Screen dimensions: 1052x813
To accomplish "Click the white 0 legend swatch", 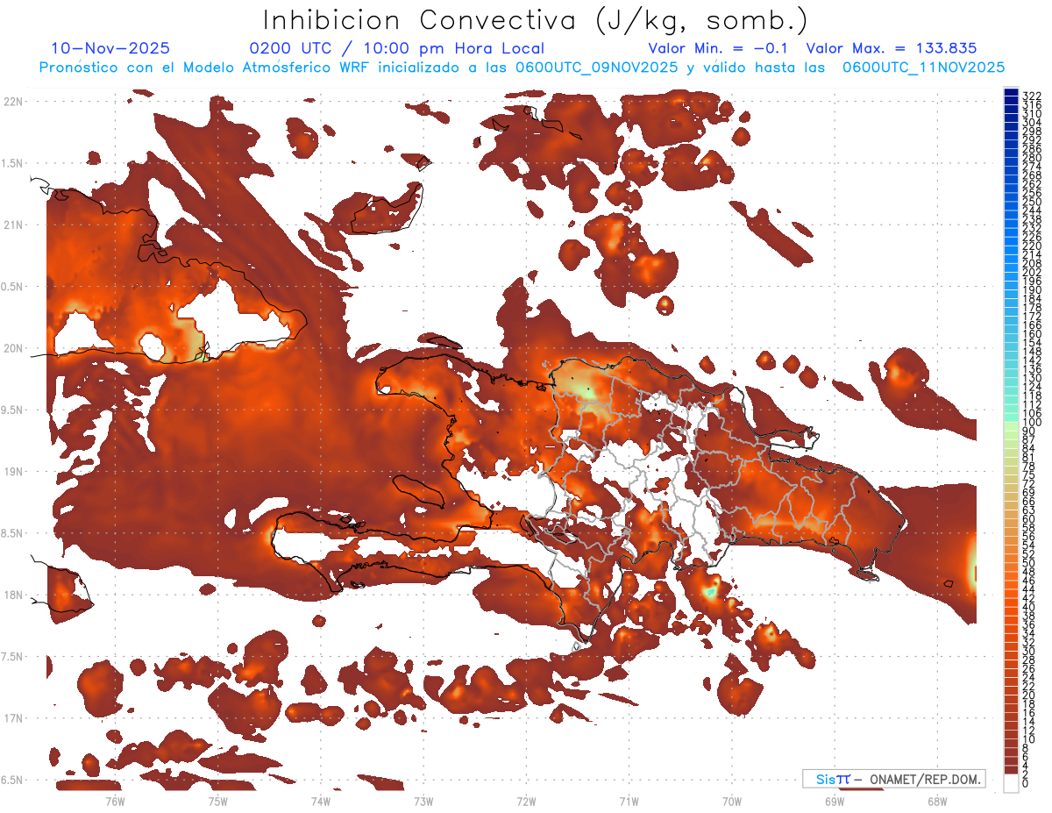I will [1011, 784].
